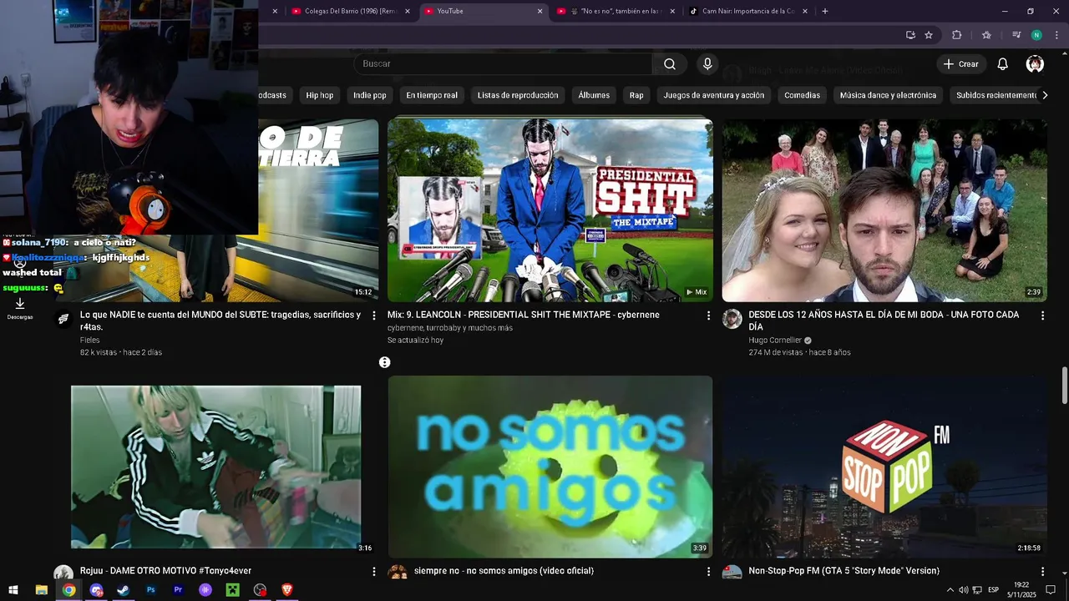1069x601 pixels.
Task: Select Música dance y electrónica chip
Action: [x=888, y=95]
